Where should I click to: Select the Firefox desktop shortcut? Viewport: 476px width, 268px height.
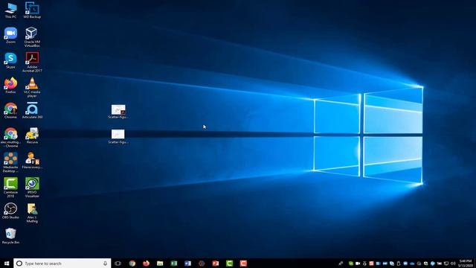(x=10, y=85)
